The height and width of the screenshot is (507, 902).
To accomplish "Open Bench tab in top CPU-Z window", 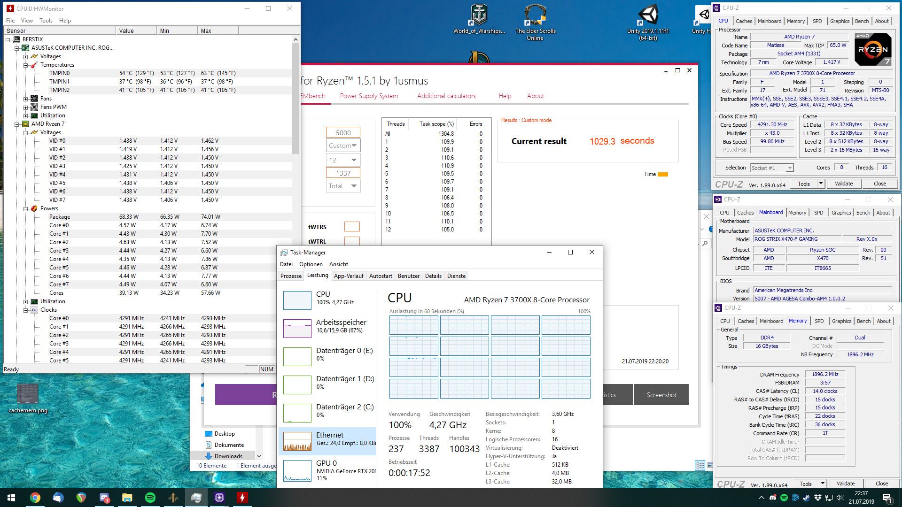I will tap(862, 21).
